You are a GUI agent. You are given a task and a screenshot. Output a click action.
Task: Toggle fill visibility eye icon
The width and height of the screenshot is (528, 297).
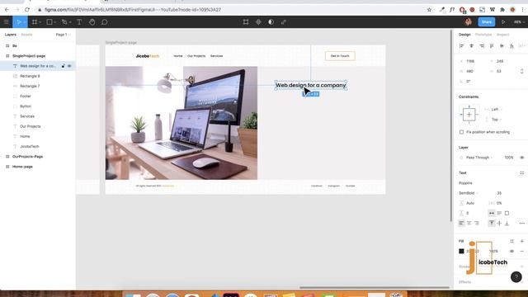(511, 251)
